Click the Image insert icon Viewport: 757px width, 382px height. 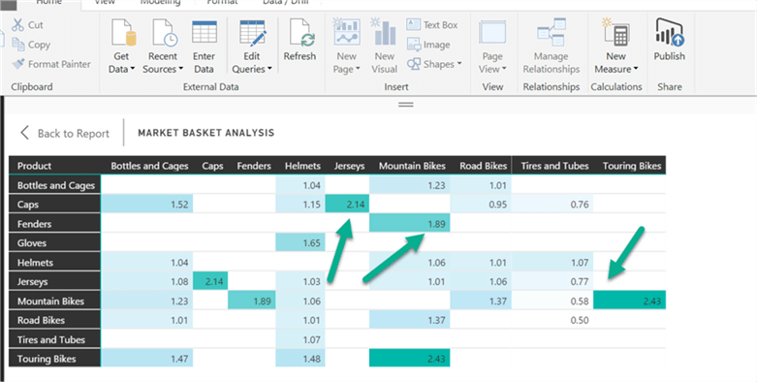tap(413, 45)
